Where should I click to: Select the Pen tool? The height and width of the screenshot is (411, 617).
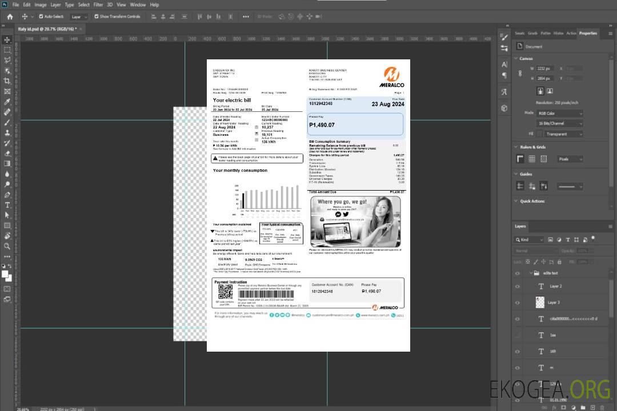[7, 195]
